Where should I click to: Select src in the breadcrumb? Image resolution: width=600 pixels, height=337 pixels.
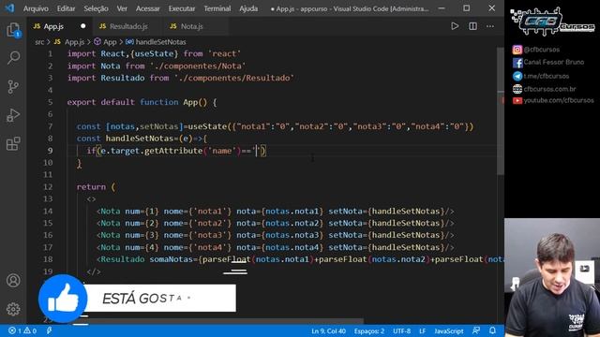(39, 42)
